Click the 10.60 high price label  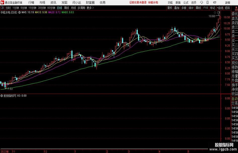click(212, 16)
